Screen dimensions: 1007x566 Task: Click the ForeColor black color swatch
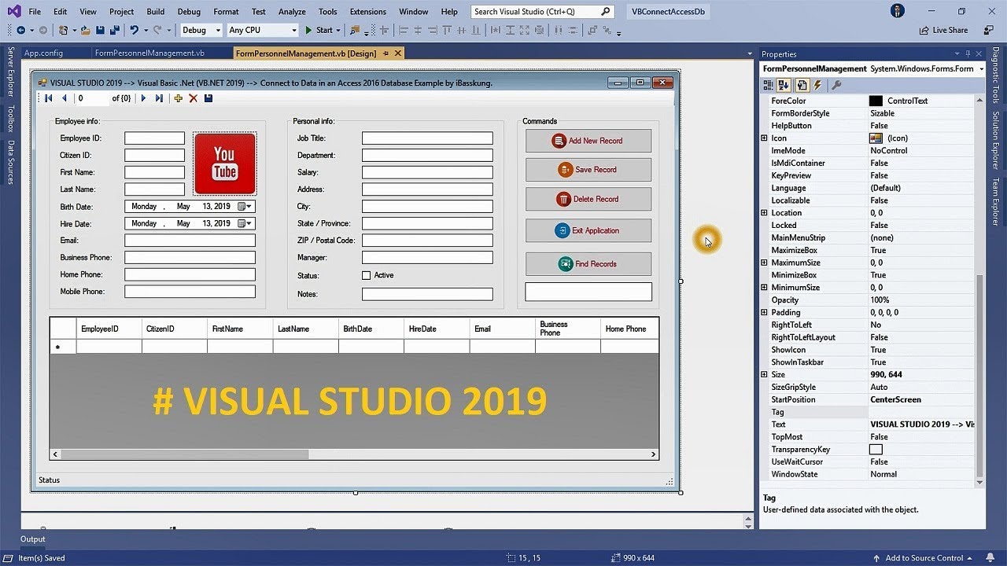[x=876, y=101]
